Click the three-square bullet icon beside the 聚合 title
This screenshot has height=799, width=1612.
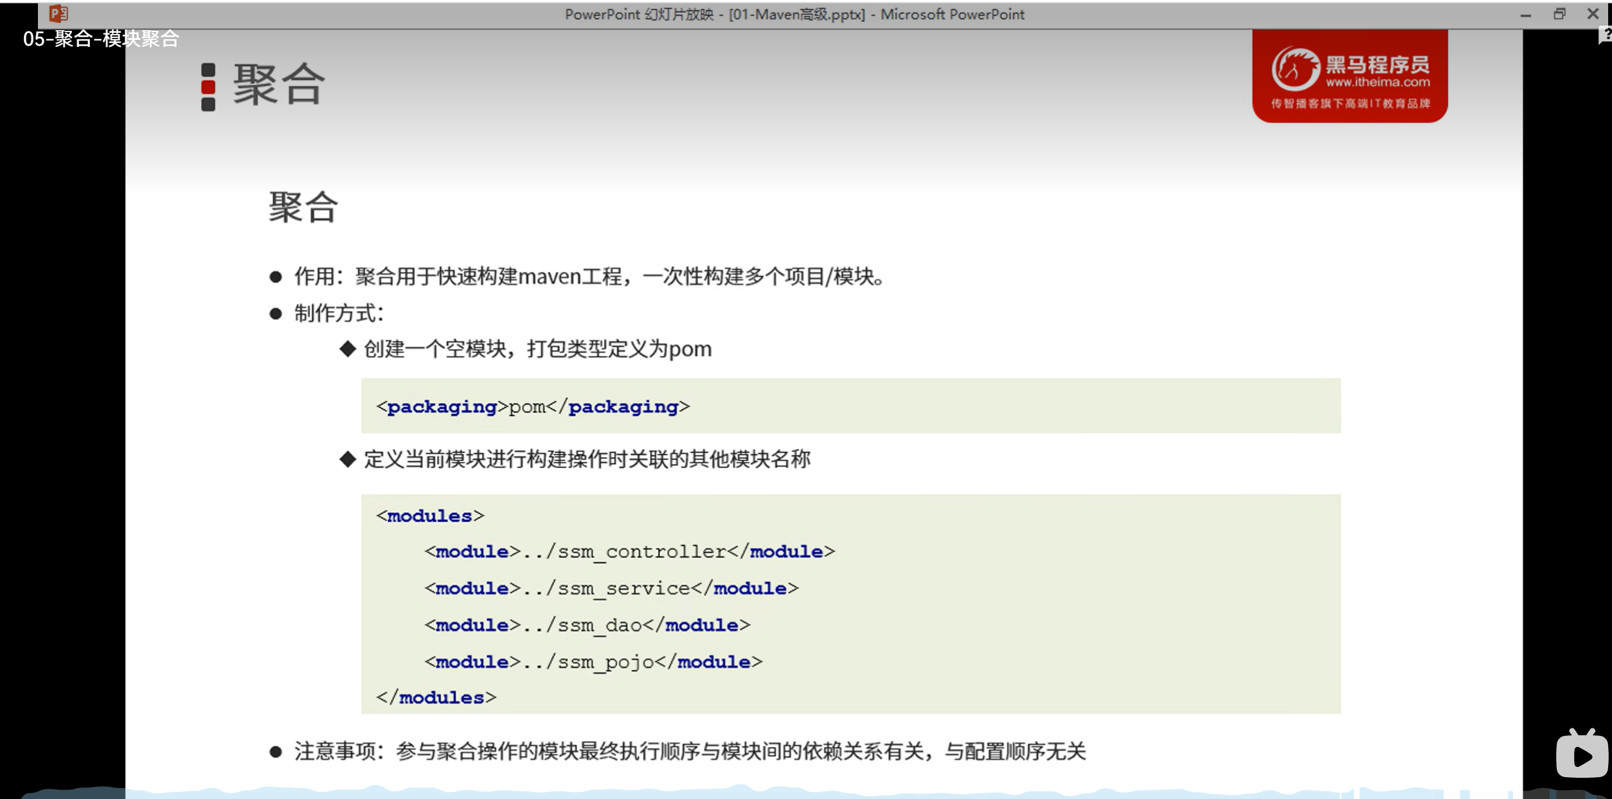click(208, 87)
